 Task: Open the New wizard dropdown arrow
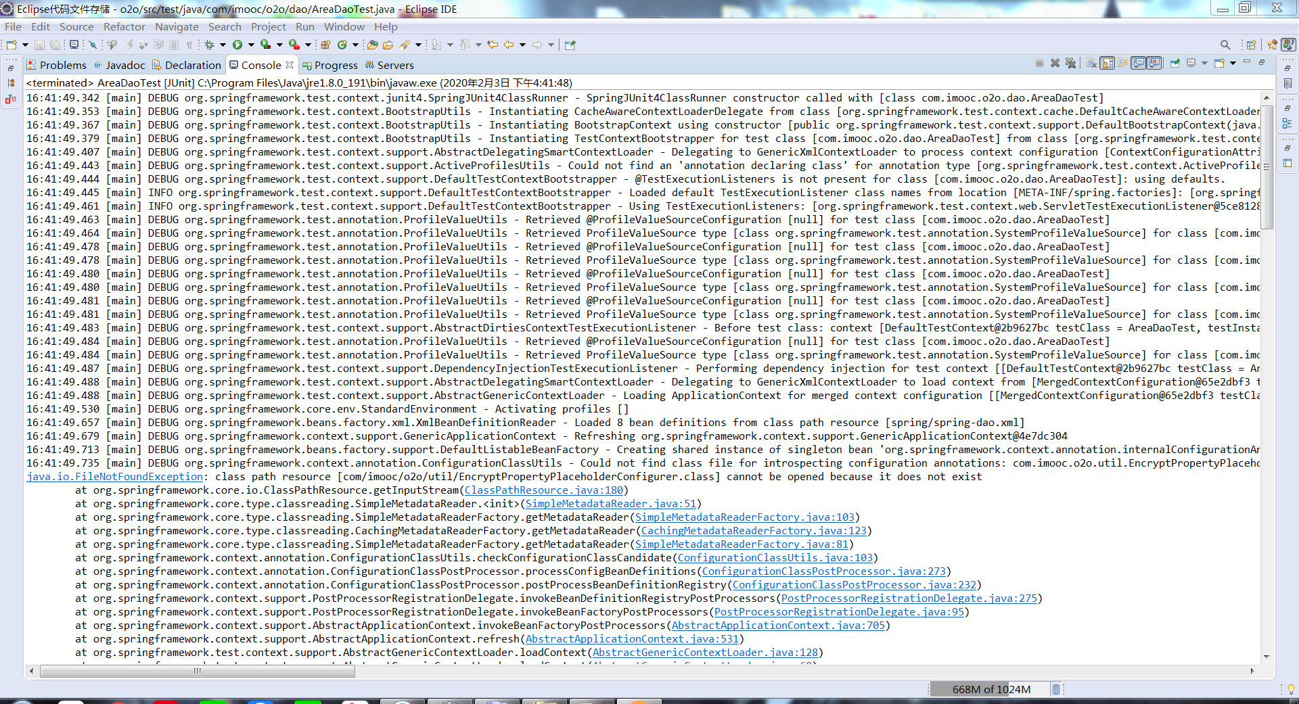(x=25, y=45)
